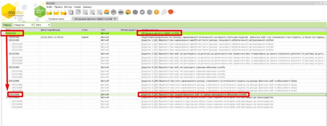The image size is (327, 126).
Task: Open the Вигляд menu
Action: 68,7
